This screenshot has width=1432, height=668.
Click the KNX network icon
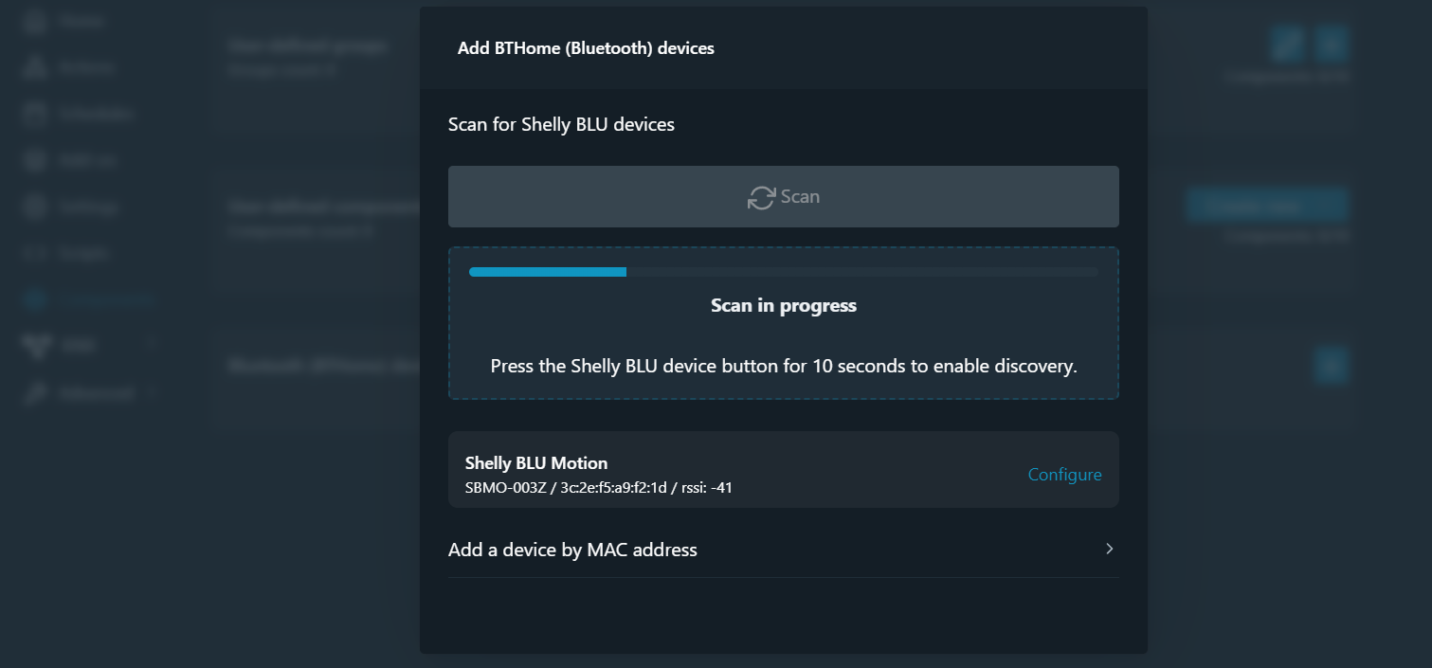click(x=35, y=346)
